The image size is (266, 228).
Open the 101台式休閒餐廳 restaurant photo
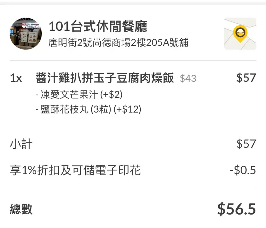click(26, 34)
